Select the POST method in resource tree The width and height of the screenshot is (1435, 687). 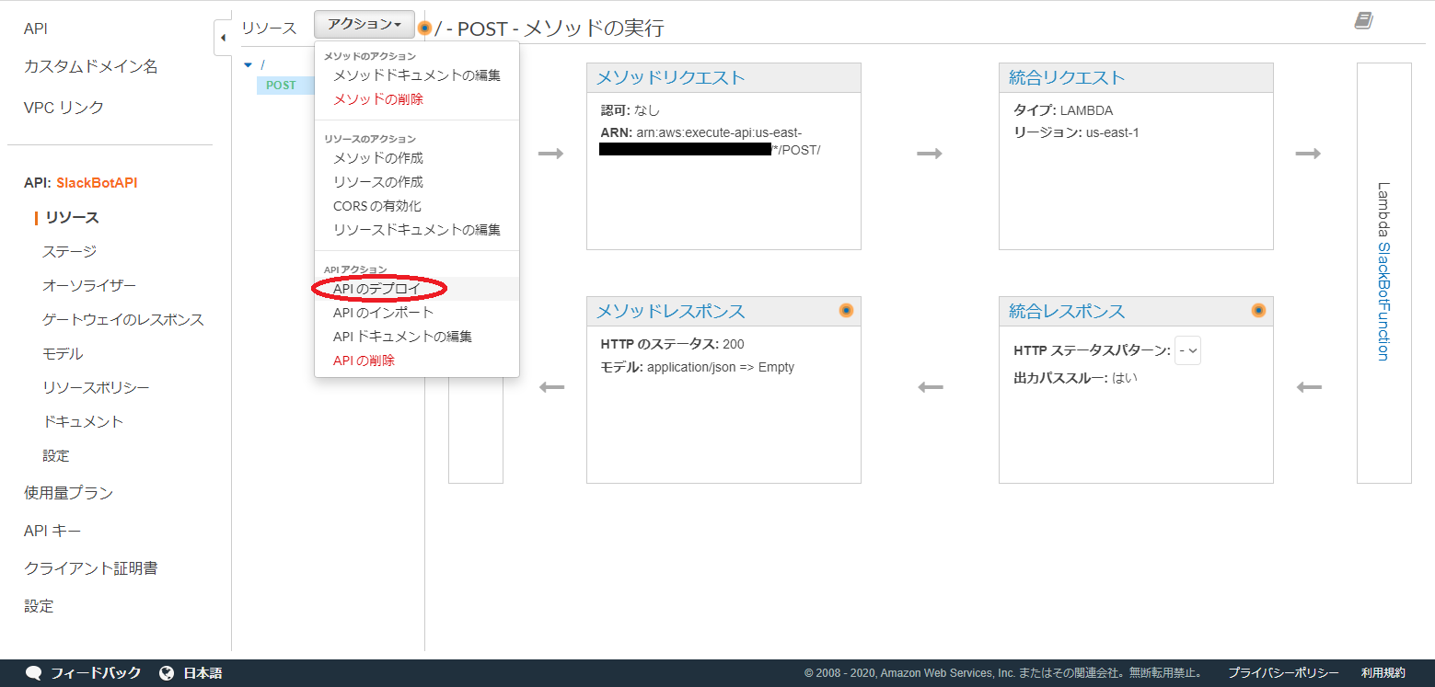point(282,86)
